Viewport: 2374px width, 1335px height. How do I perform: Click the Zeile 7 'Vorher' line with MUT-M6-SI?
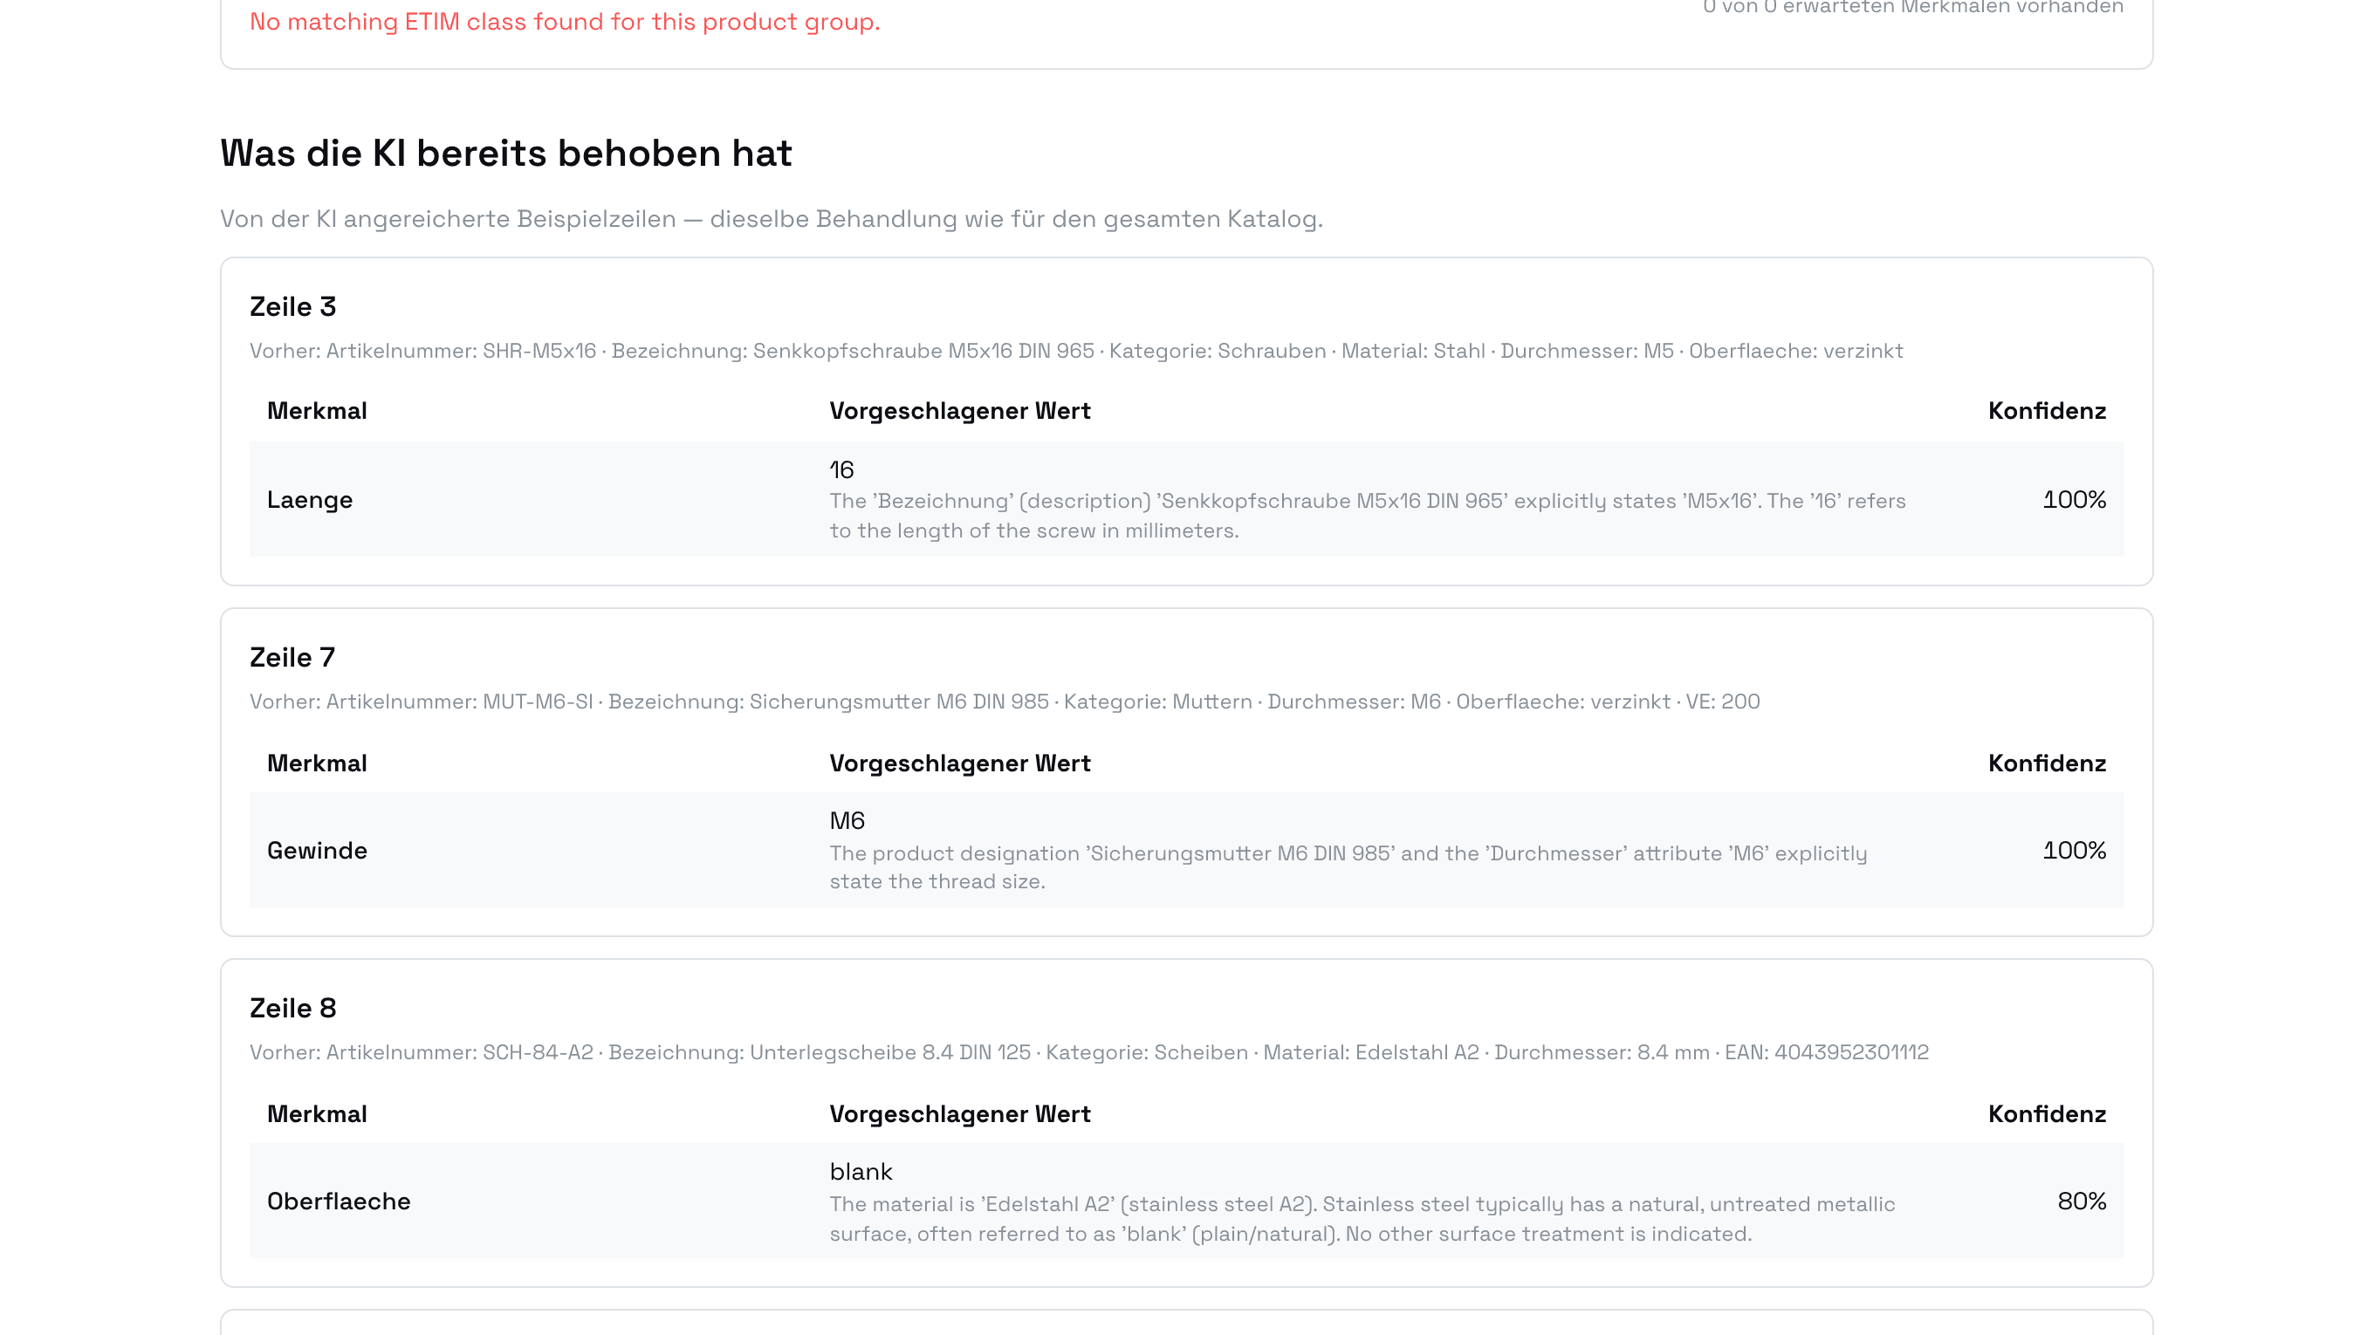click(1005, 702)
